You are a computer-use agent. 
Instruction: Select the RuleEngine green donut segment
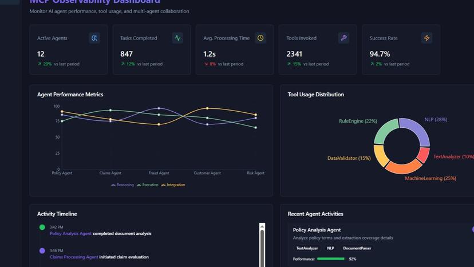pyautogui.click(x=385, y=130)
